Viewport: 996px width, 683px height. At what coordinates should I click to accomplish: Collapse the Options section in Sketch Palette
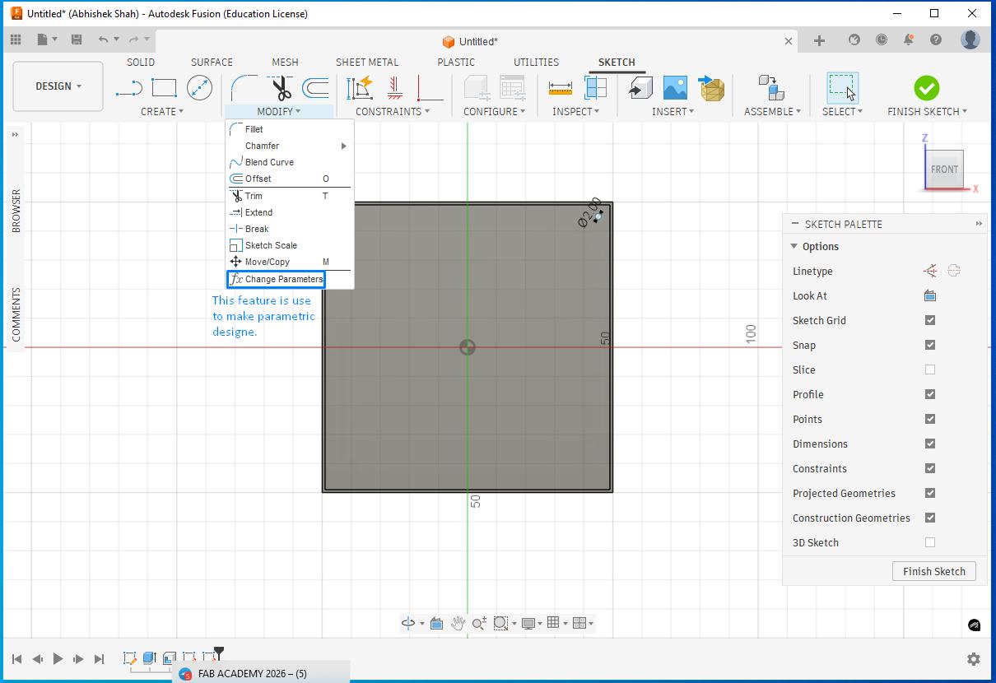794,246
